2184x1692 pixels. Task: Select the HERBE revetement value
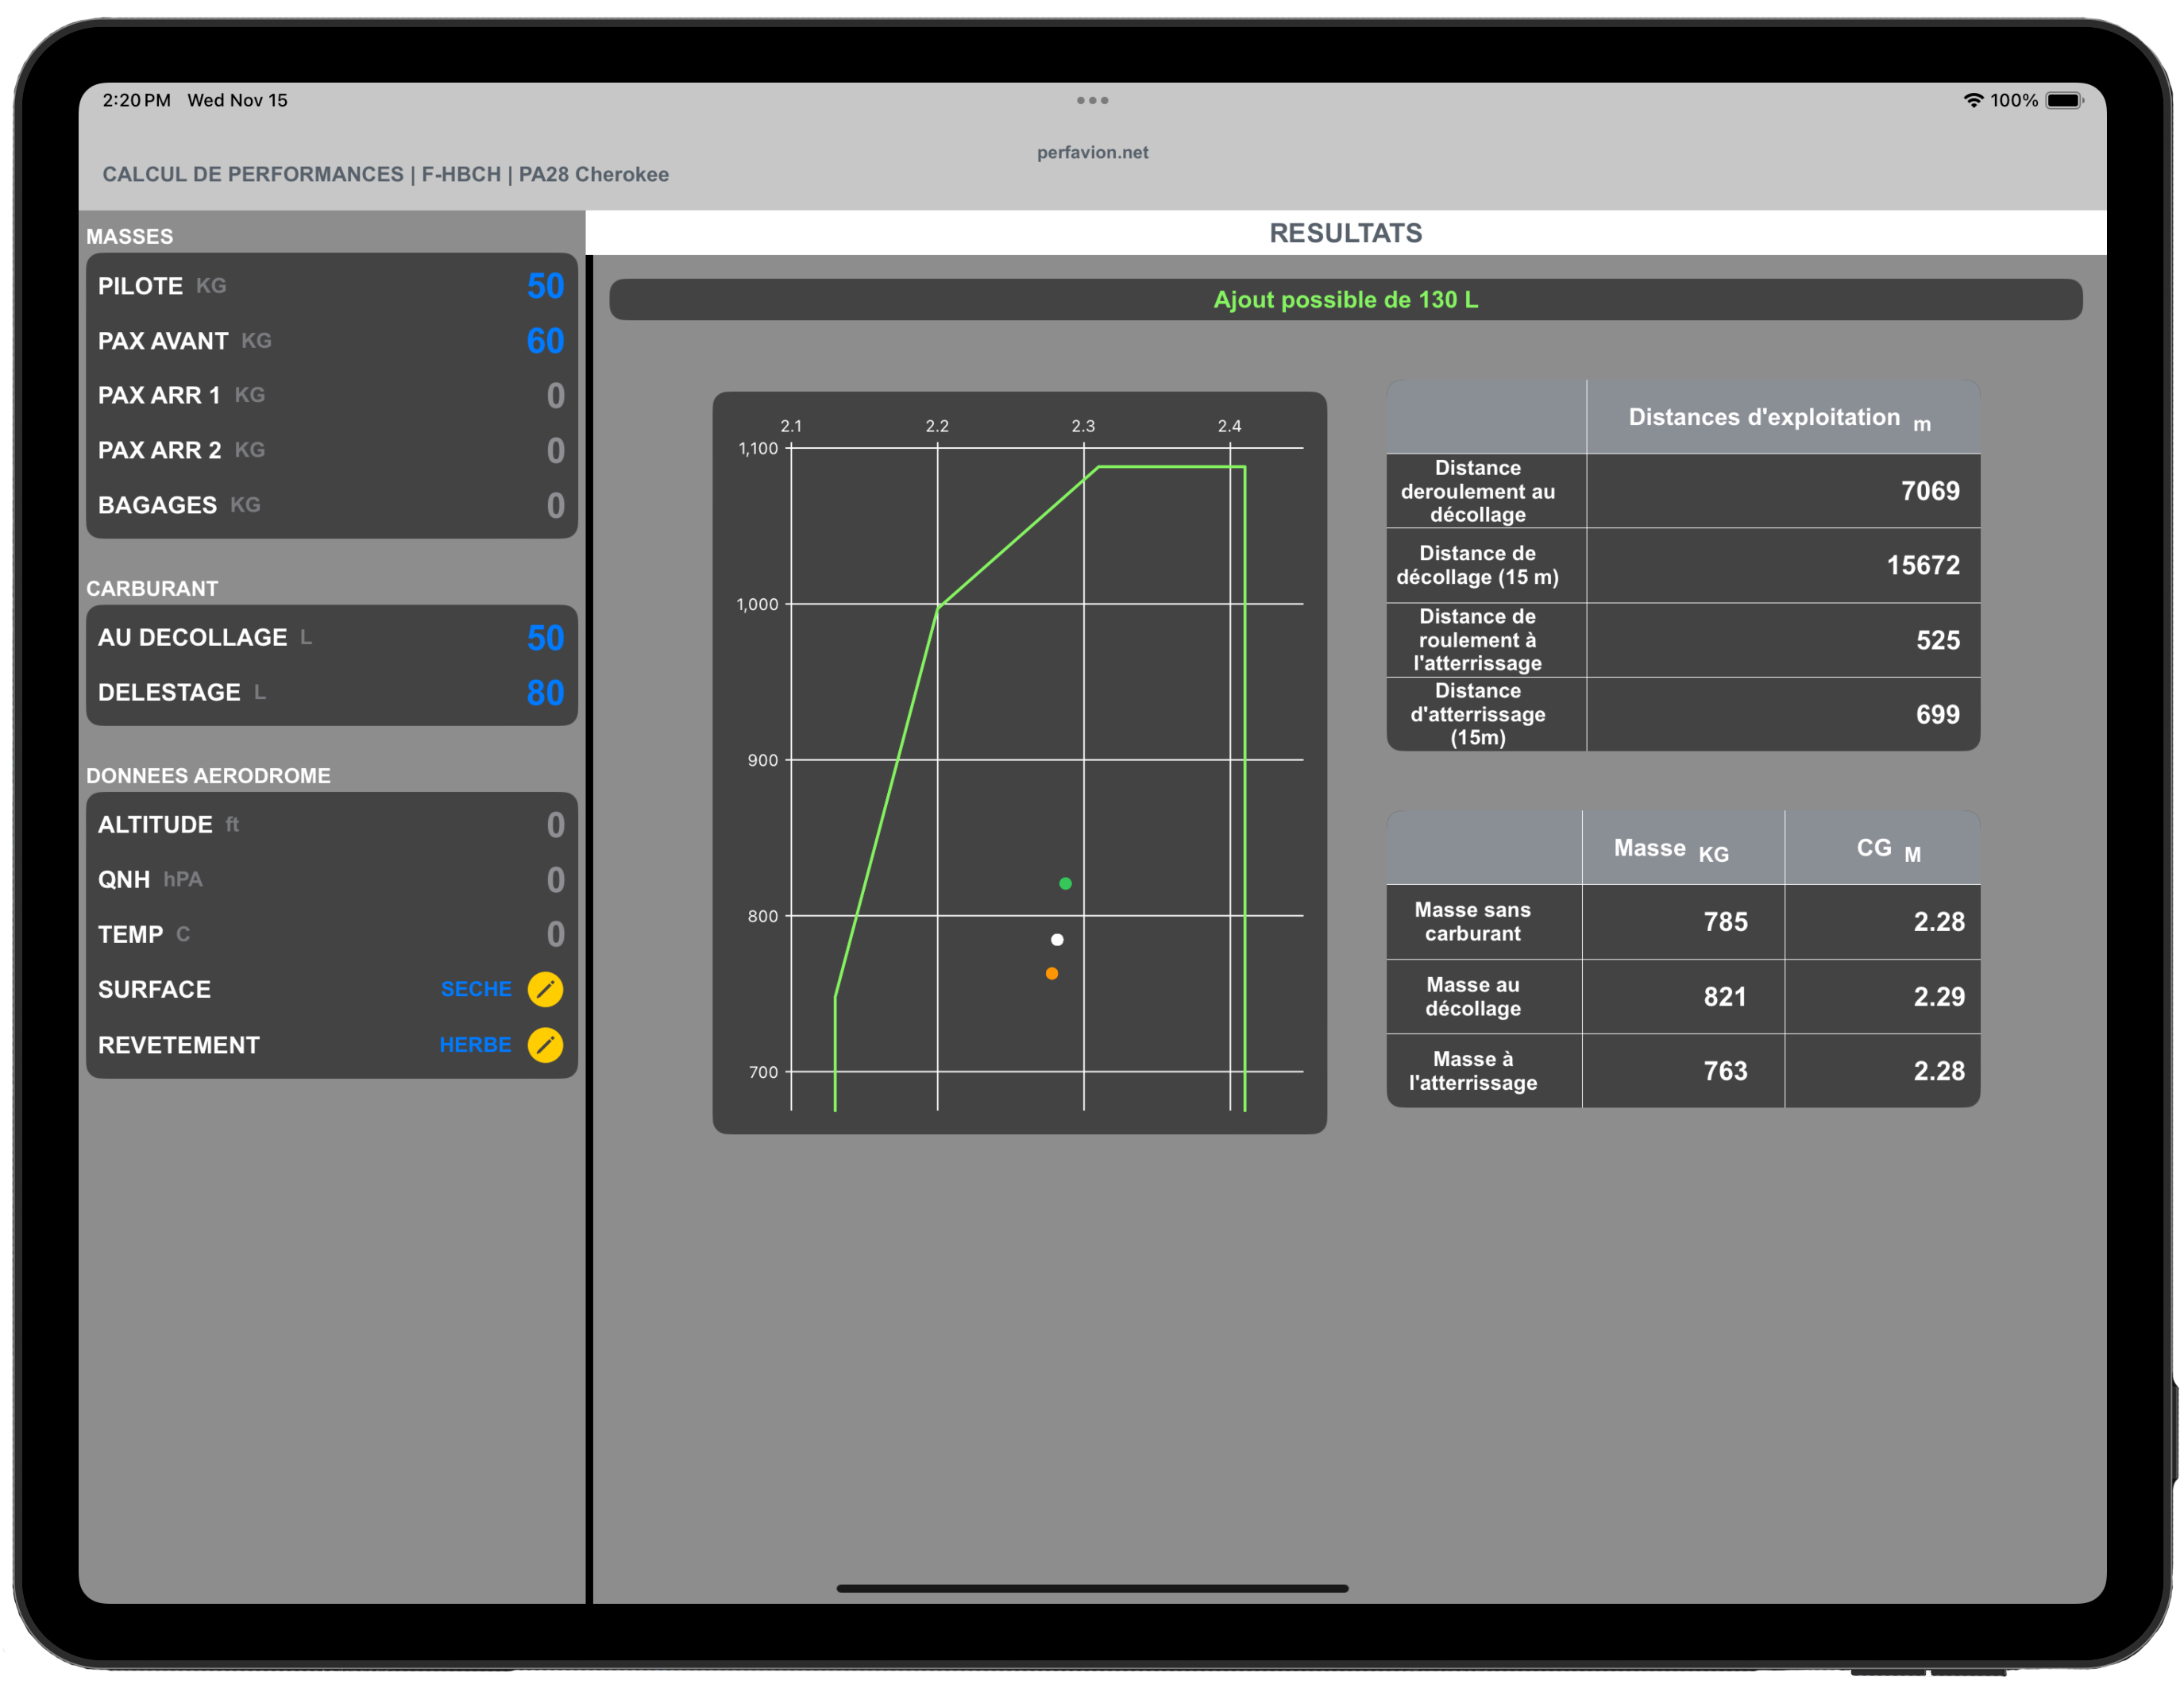click(x=475, y=1045)
